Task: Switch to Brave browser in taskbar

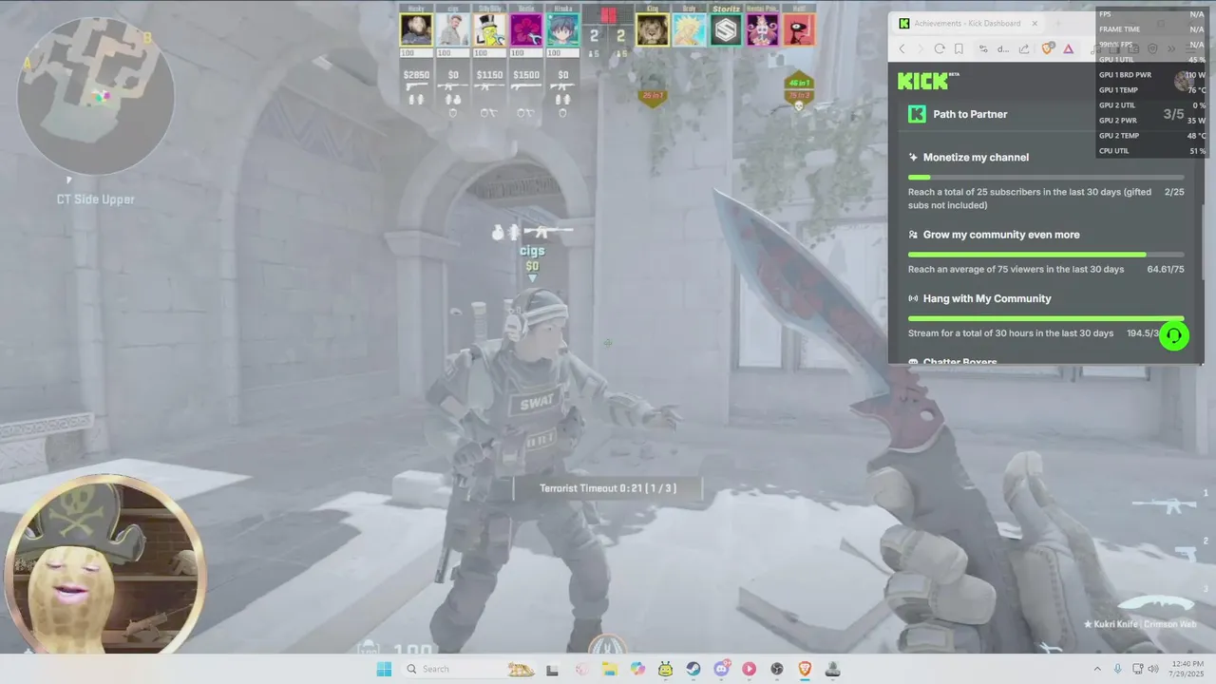Action: [x=805, y=669]
